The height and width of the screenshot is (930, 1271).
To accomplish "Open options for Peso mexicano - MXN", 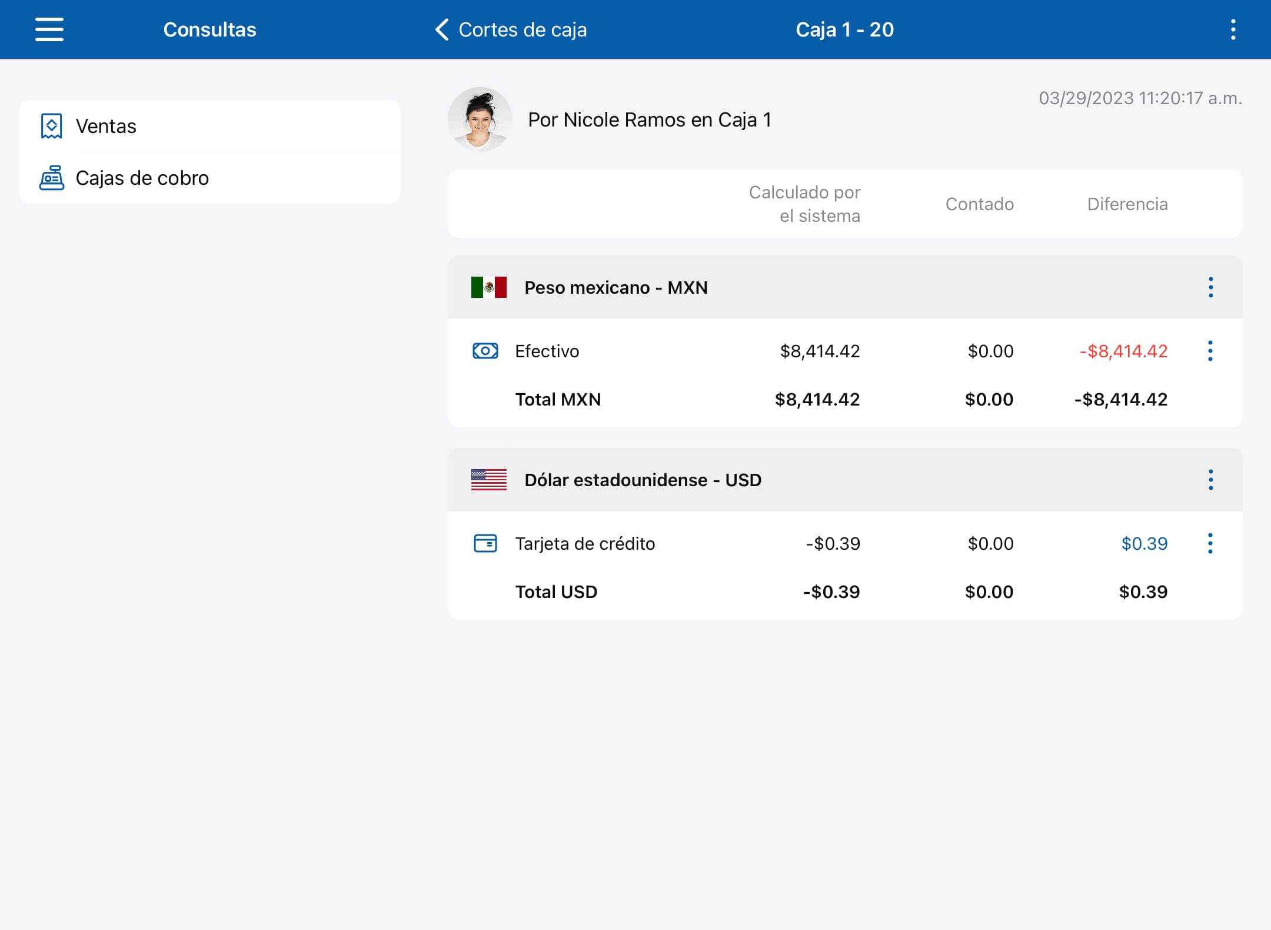I will [x=1210, y=287].
